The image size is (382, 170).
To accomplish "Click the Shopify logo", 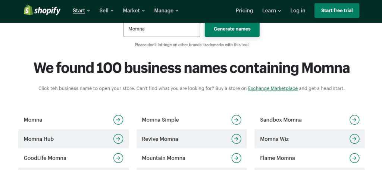I will tap(42, 10).
